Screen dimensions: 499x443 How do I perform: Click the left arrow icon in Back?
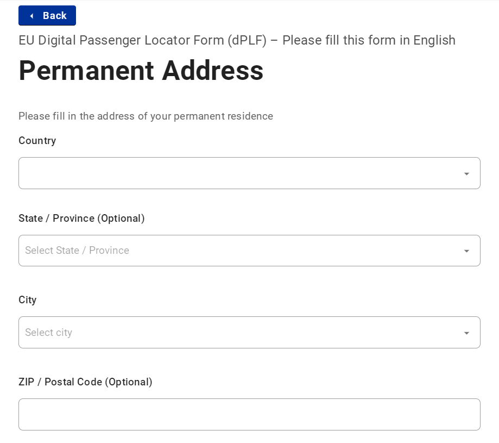coord(31,16)
